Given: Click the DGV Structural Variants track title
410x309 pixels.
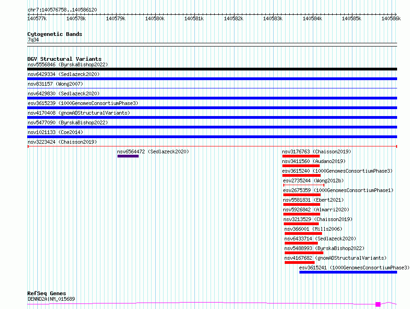Looking at the screenshot, I should (64, 59).
